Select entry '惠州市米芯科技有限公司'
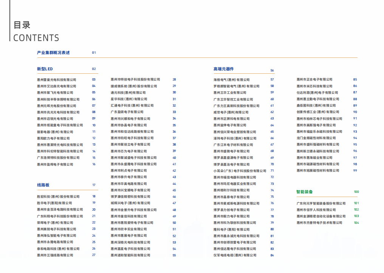This screenshot has height=273, width=384. coord(315,86)
